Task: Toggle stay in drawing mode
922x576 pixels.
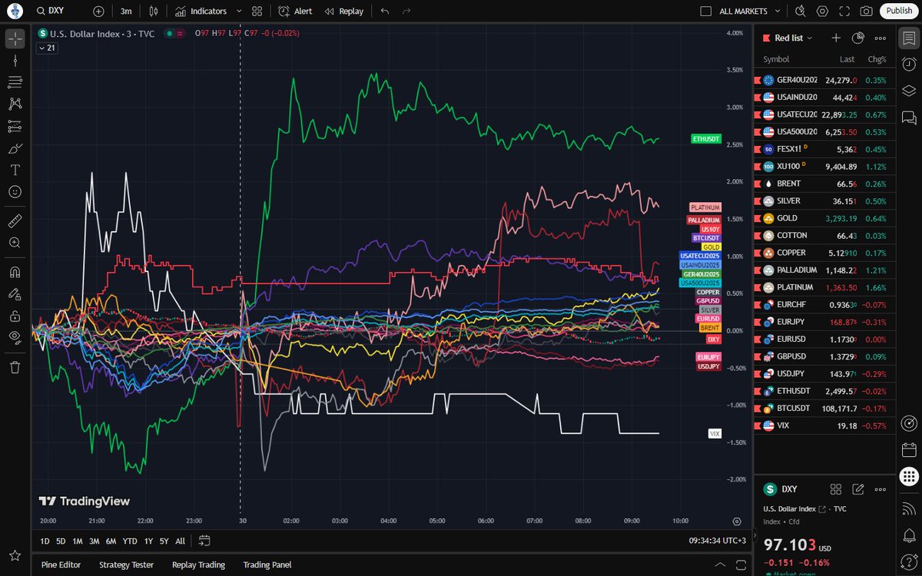Action: pos(15,294)
